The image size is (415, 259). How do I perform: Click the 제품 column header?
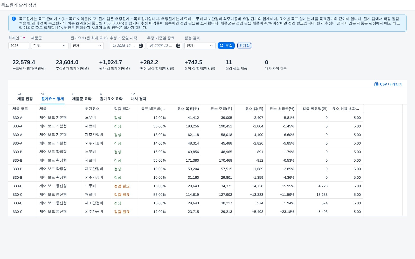click(x=60, y=109)
